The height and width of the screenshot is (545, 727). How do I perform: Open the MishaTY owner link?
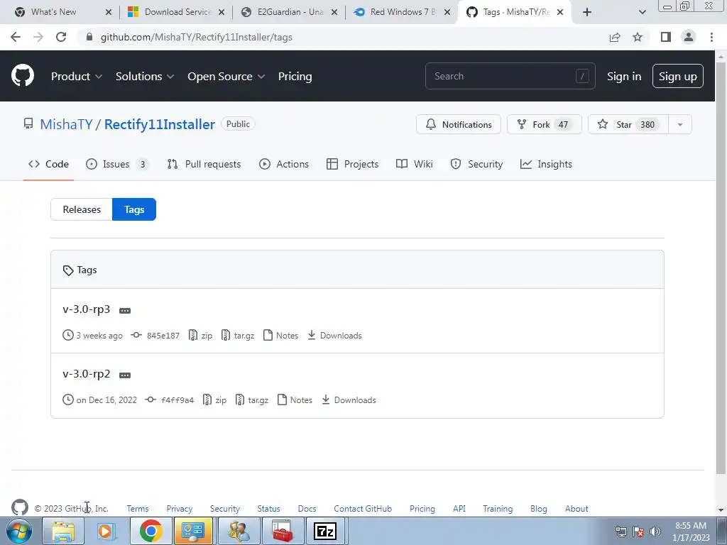pyautogui.click(x=66, y=124)
